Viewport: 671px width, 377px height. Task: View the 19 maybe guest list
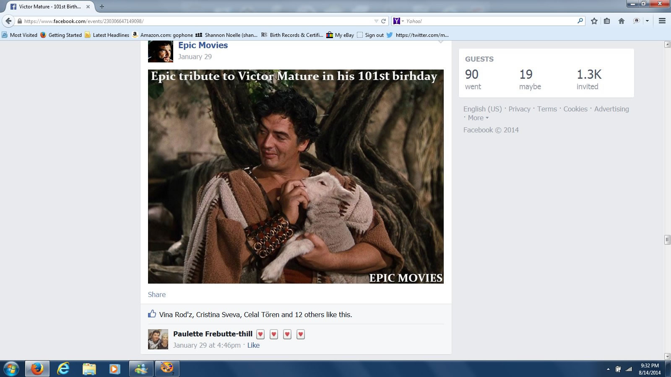tap(530, 80)
